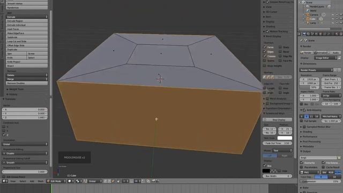Toggle the 3D manipulator widget icon
This screenshot has height=193, width=343.
pos(86,181)
